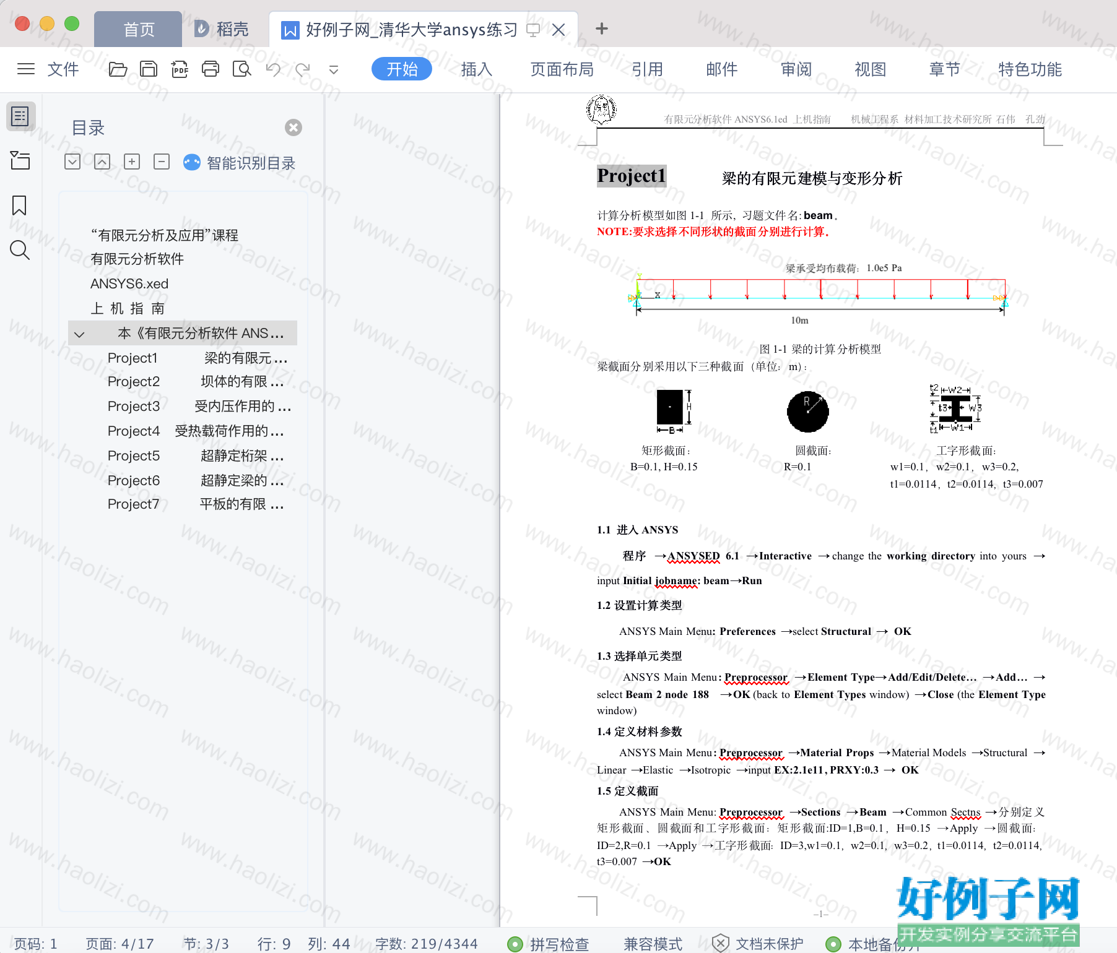Select the 开始 ribbon tab
This screenshot has height=953, width=1117.
pos(402,69)
